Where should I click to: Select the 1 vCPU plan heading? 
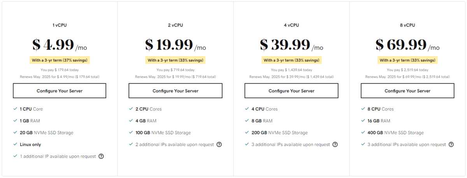[60, 25]
